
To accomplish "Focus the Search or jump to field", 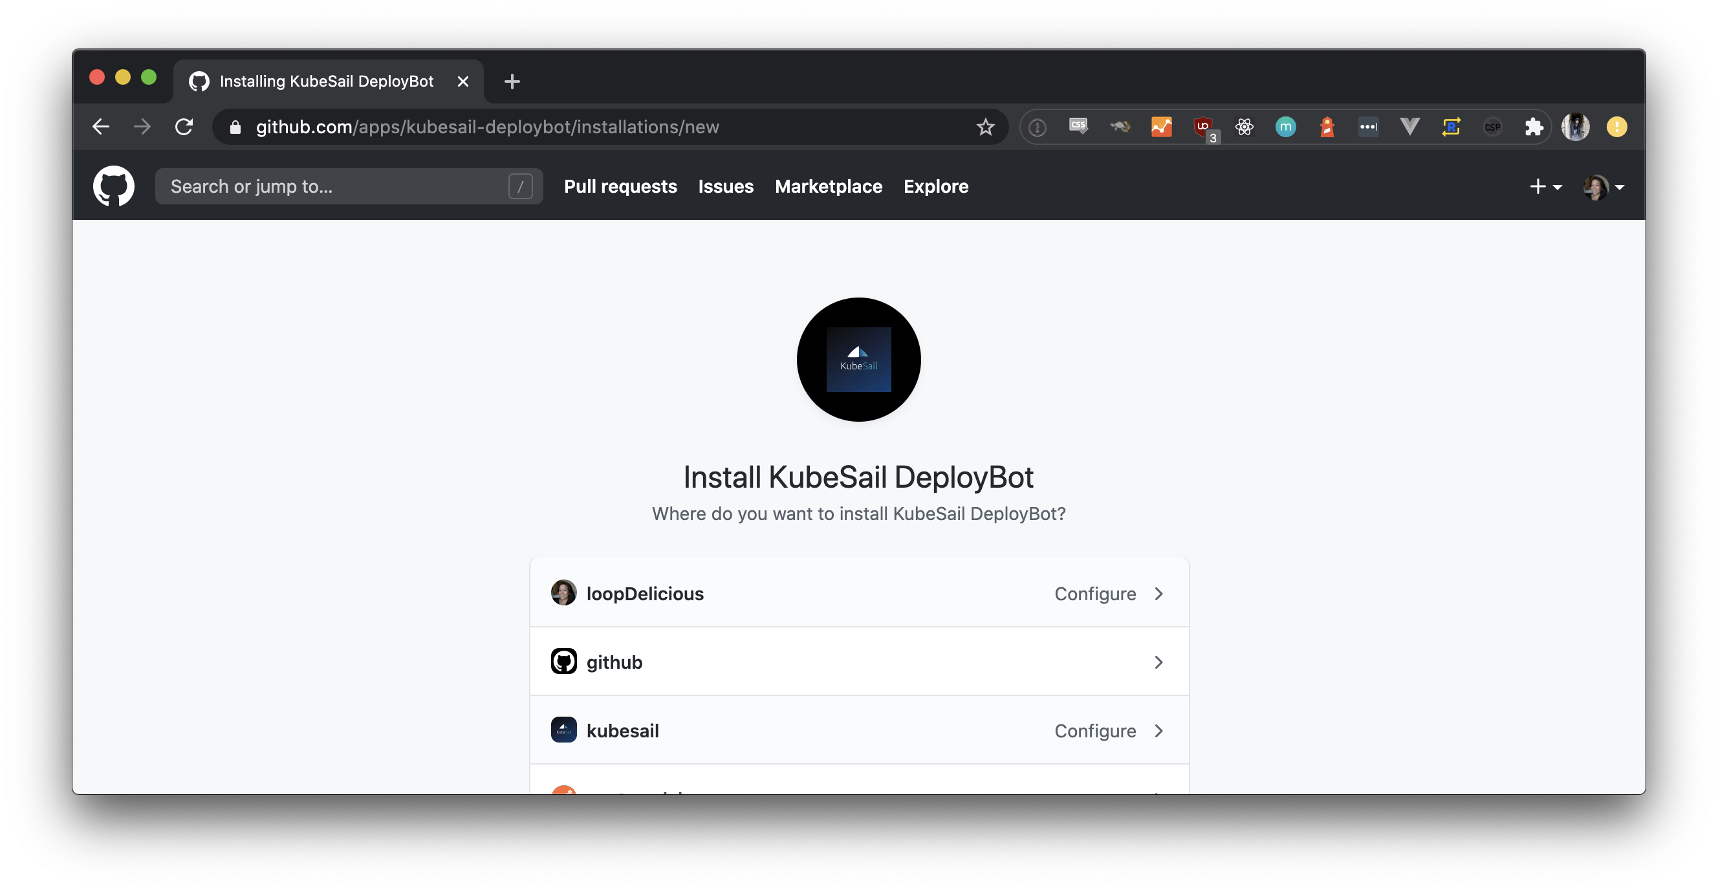I will [x=349, y=186].
